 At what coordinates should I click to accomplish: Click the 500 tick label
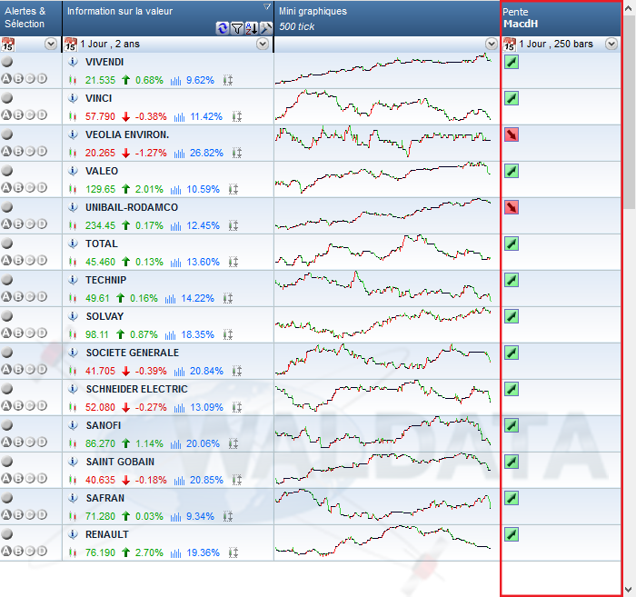296,26
